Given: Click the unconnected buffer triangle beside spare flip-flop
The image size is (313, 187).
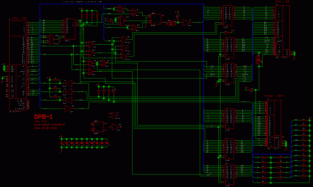Looking at the screenshot, I should point(116,127).
